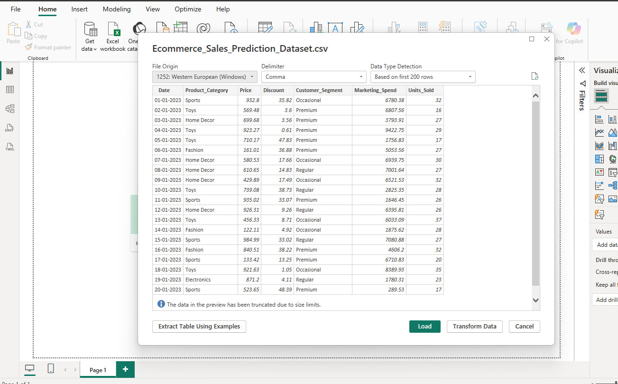Screen dimensions: 618x384
Task: Open the Optimize ribbon tab
Action: click(188, 9)
